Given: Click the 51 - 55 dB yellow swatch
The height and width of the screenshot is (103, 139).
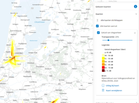Looking at the screenshot, I should (103, 59).
